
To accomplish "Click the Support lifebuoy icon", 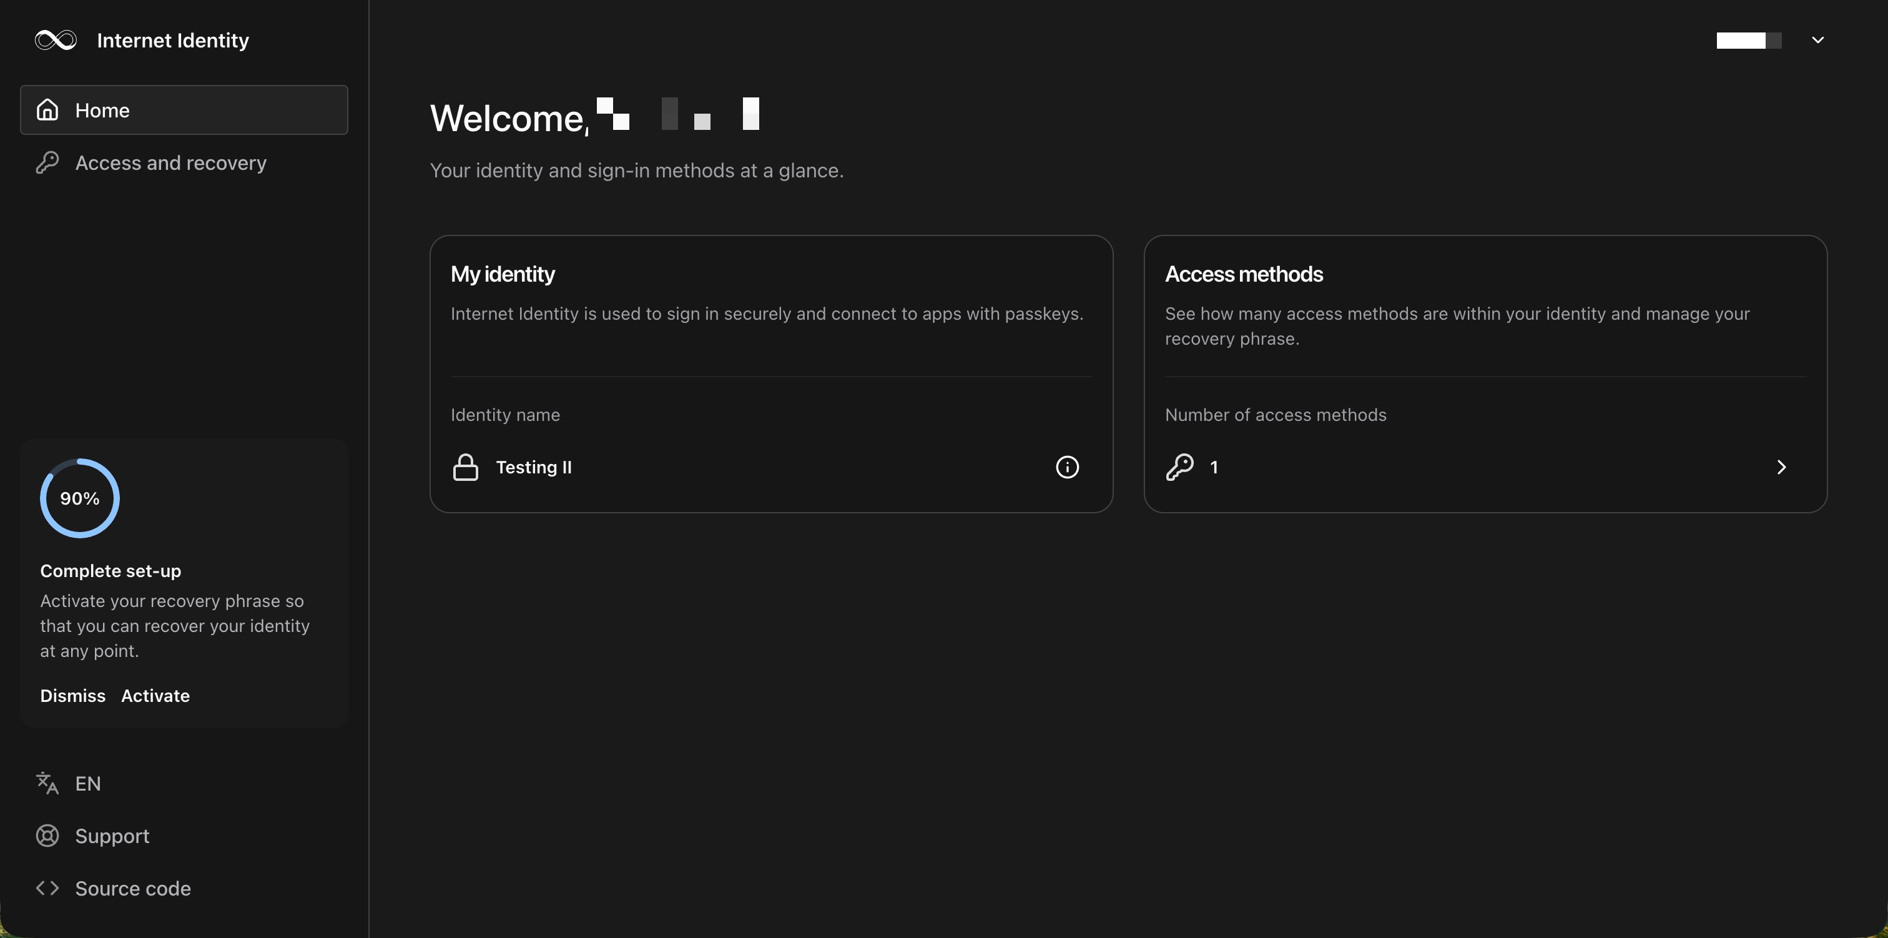I will [x=47, y=836].
